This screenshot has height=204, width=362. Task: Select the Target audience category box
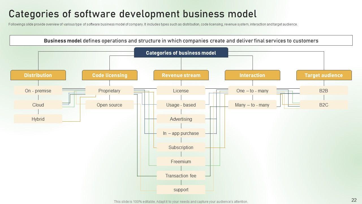pos(324,75)
